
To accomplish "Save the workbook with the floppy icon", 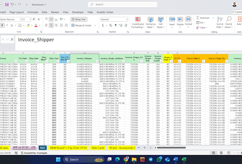I will click(7, 5).
